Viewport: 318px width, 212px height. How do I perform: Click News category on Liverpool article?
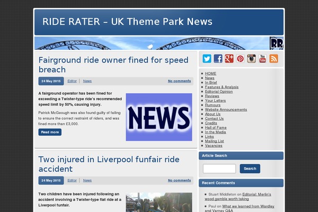pos(87,180)
